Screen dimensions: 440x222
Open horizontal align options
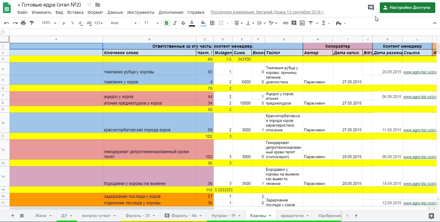[238, 23]
